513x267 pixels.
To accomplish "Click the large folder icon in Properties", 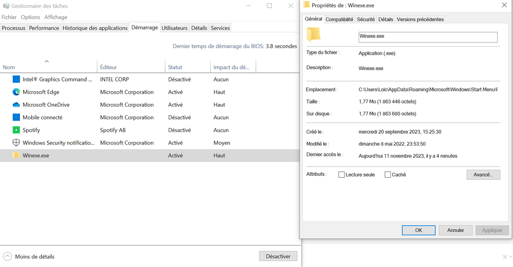I will click(x=313, y=34).
